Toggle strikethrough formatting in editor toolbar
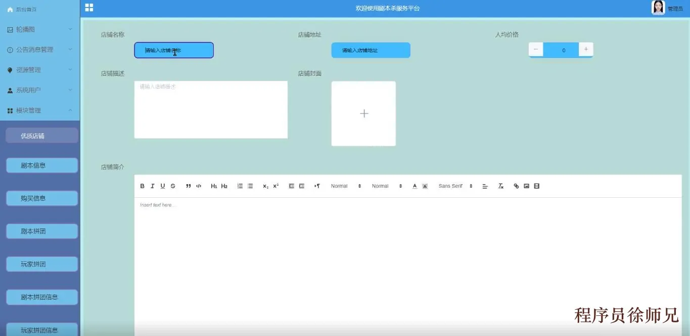690x336 pixels. point(173,186)
